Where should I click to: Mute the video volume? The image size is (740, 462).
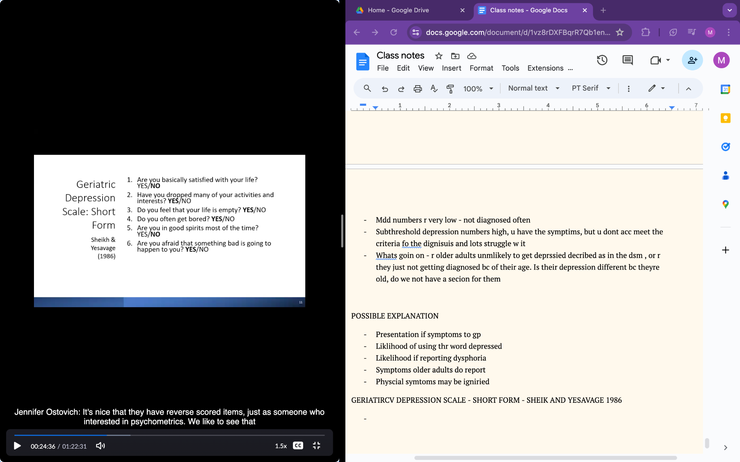pyautogui.click(x=100, y=446)
